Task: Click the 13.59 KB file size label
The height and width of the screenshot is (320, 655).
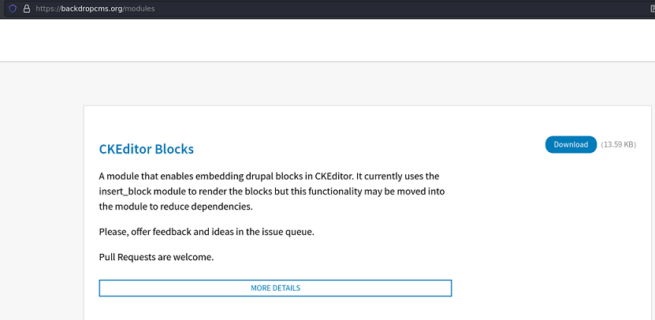Action: click(x=618, y=145)
